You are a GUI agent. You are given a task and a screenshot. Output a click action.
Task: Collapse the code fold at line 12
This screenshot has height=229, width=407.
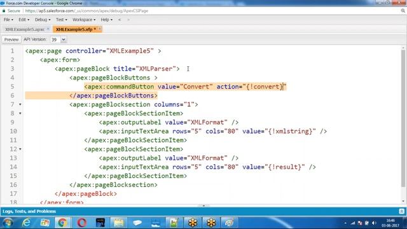(x=20, y=149)
